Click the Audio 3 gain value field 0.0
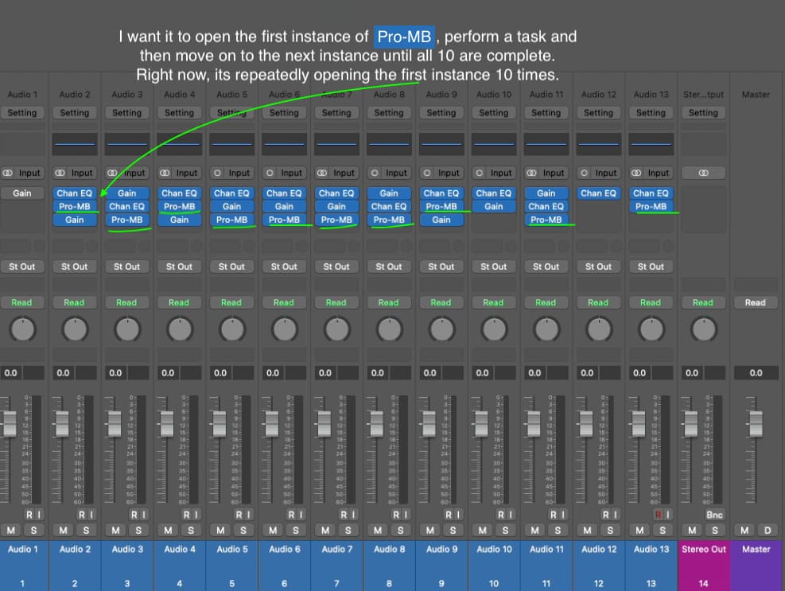Viewport: 785px width, 591px height. 115,372
